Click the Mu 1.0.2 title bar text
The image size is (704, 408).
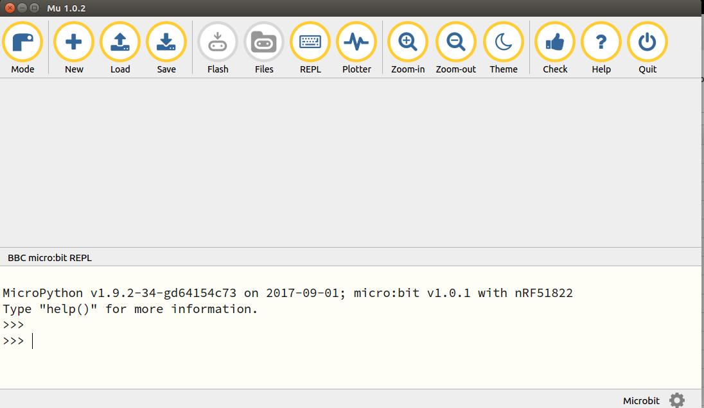coord(66,8)
